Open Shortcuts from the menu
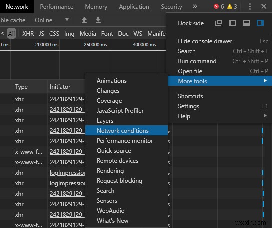The image size is (272, 228). (x=220, y=96)
